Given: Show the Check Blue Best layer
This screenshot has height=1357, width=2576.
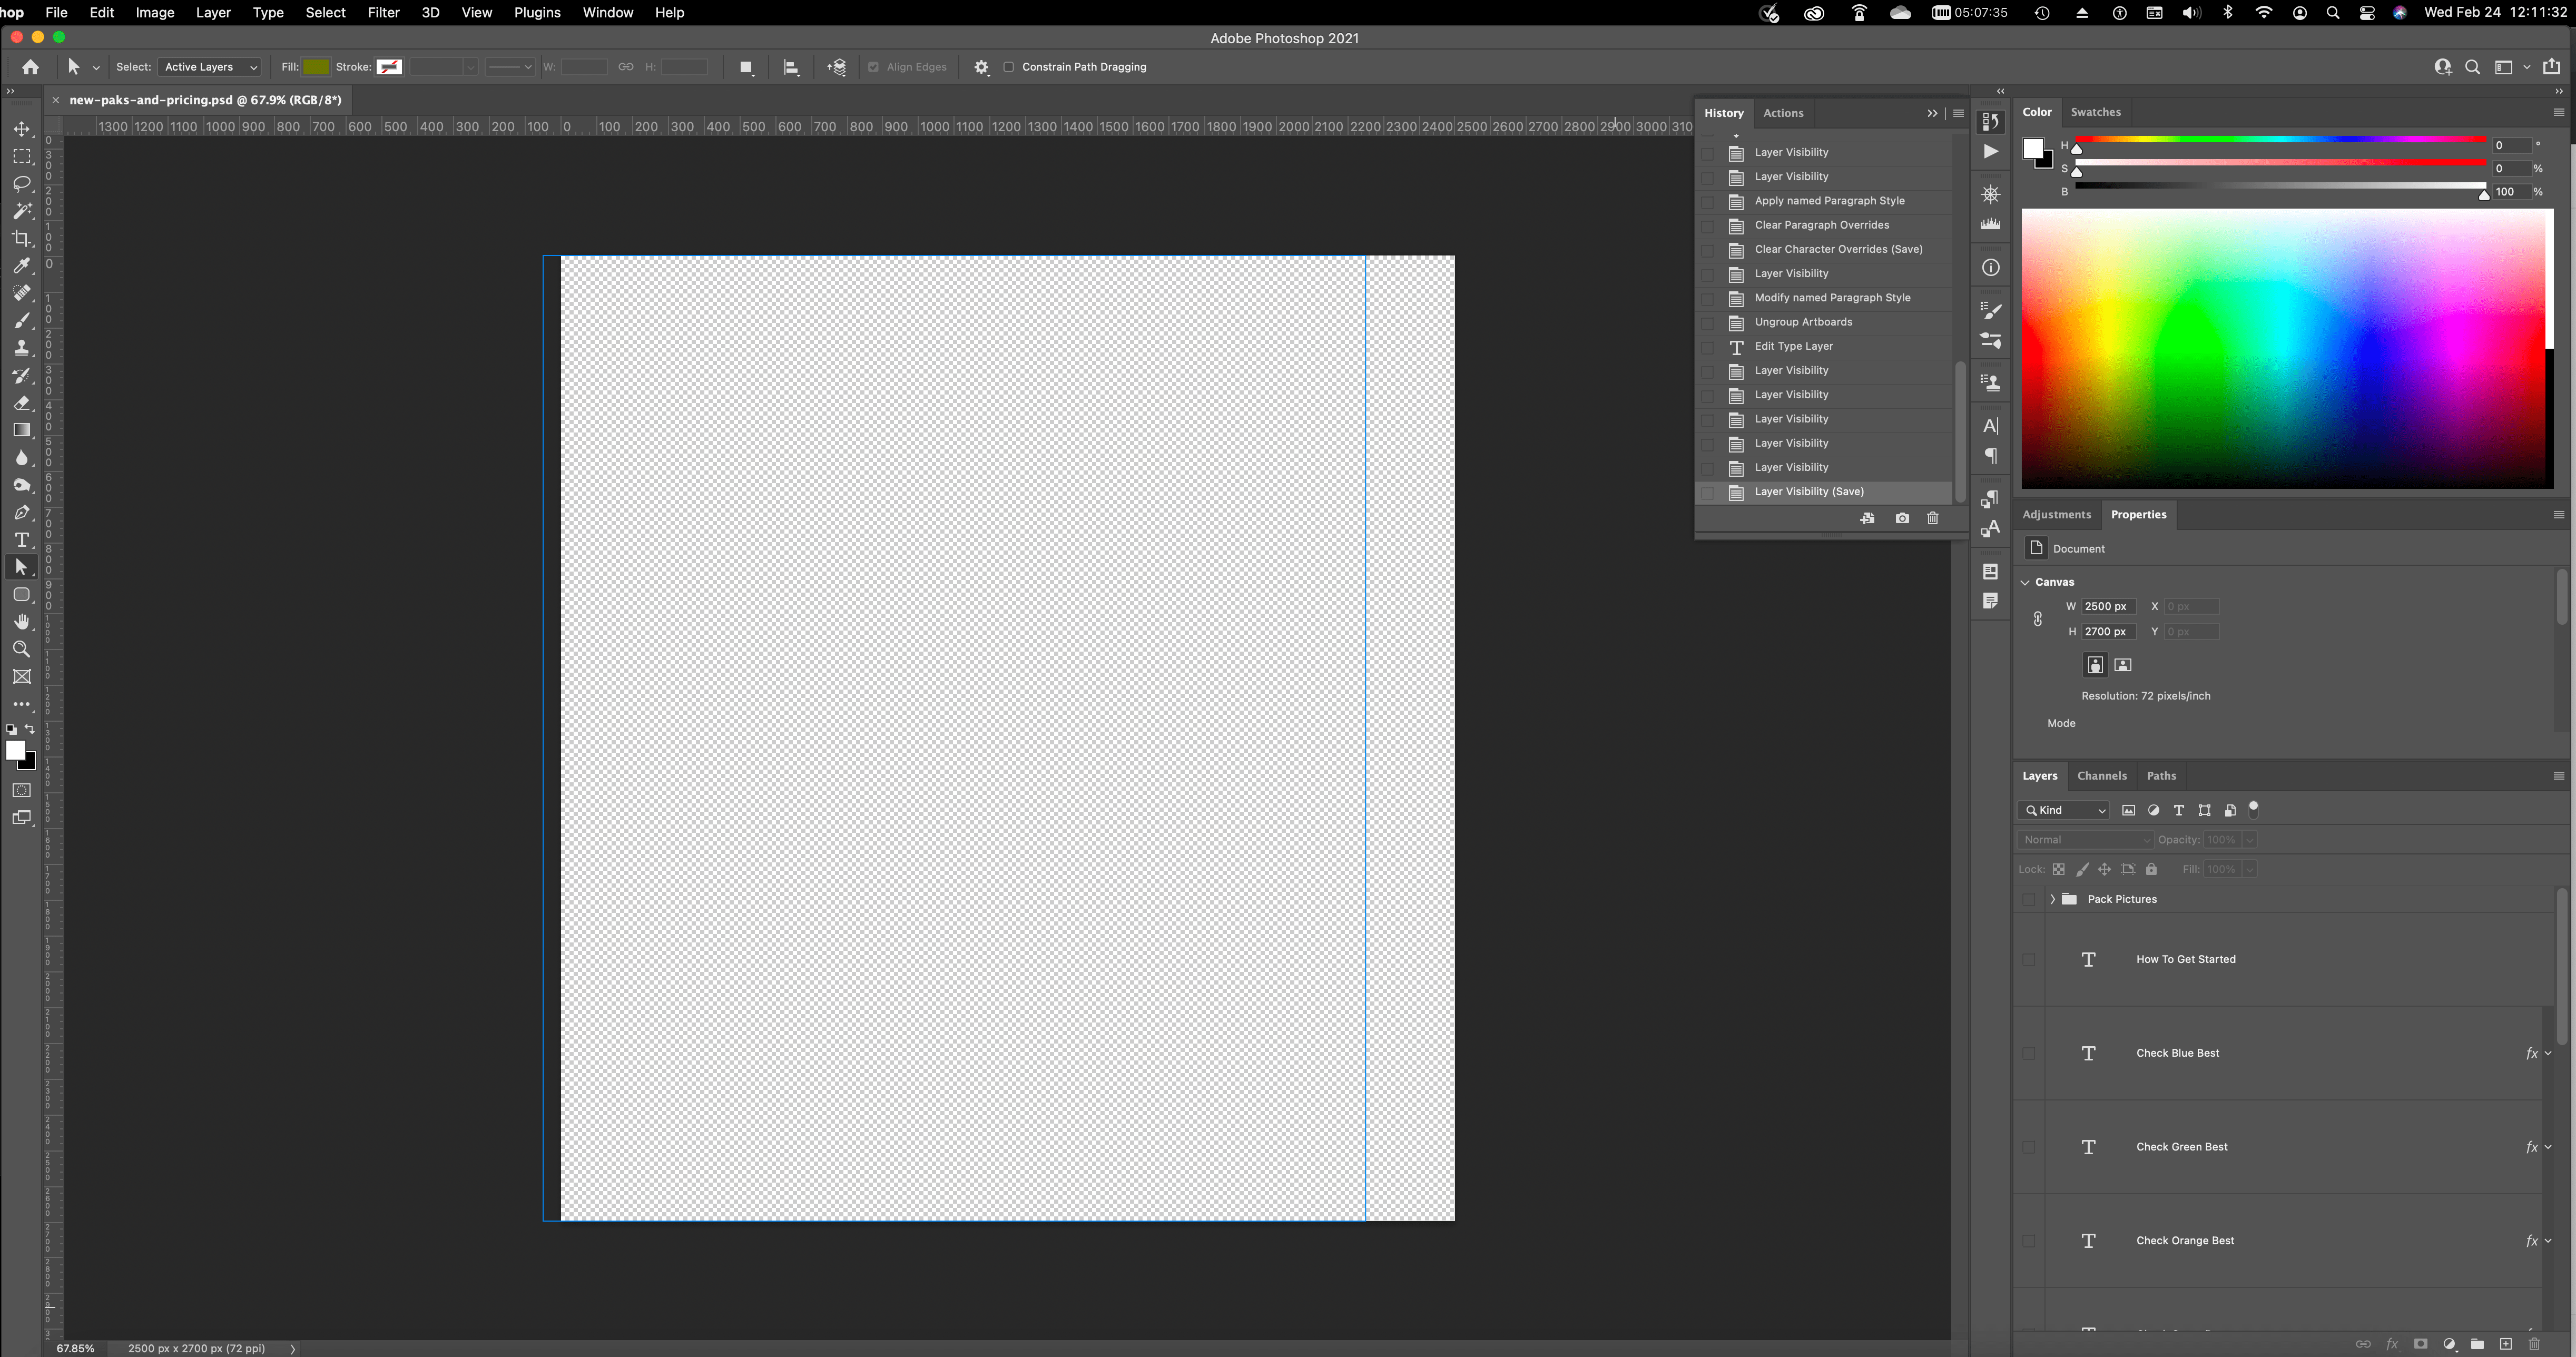Looking at the screenshot, I should [x=2030, y=1053].
